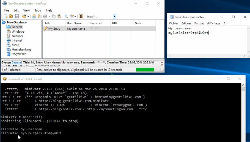Open the Tools menu in KeePass
This screenshot has height=142, width=250.
[38, 10]
